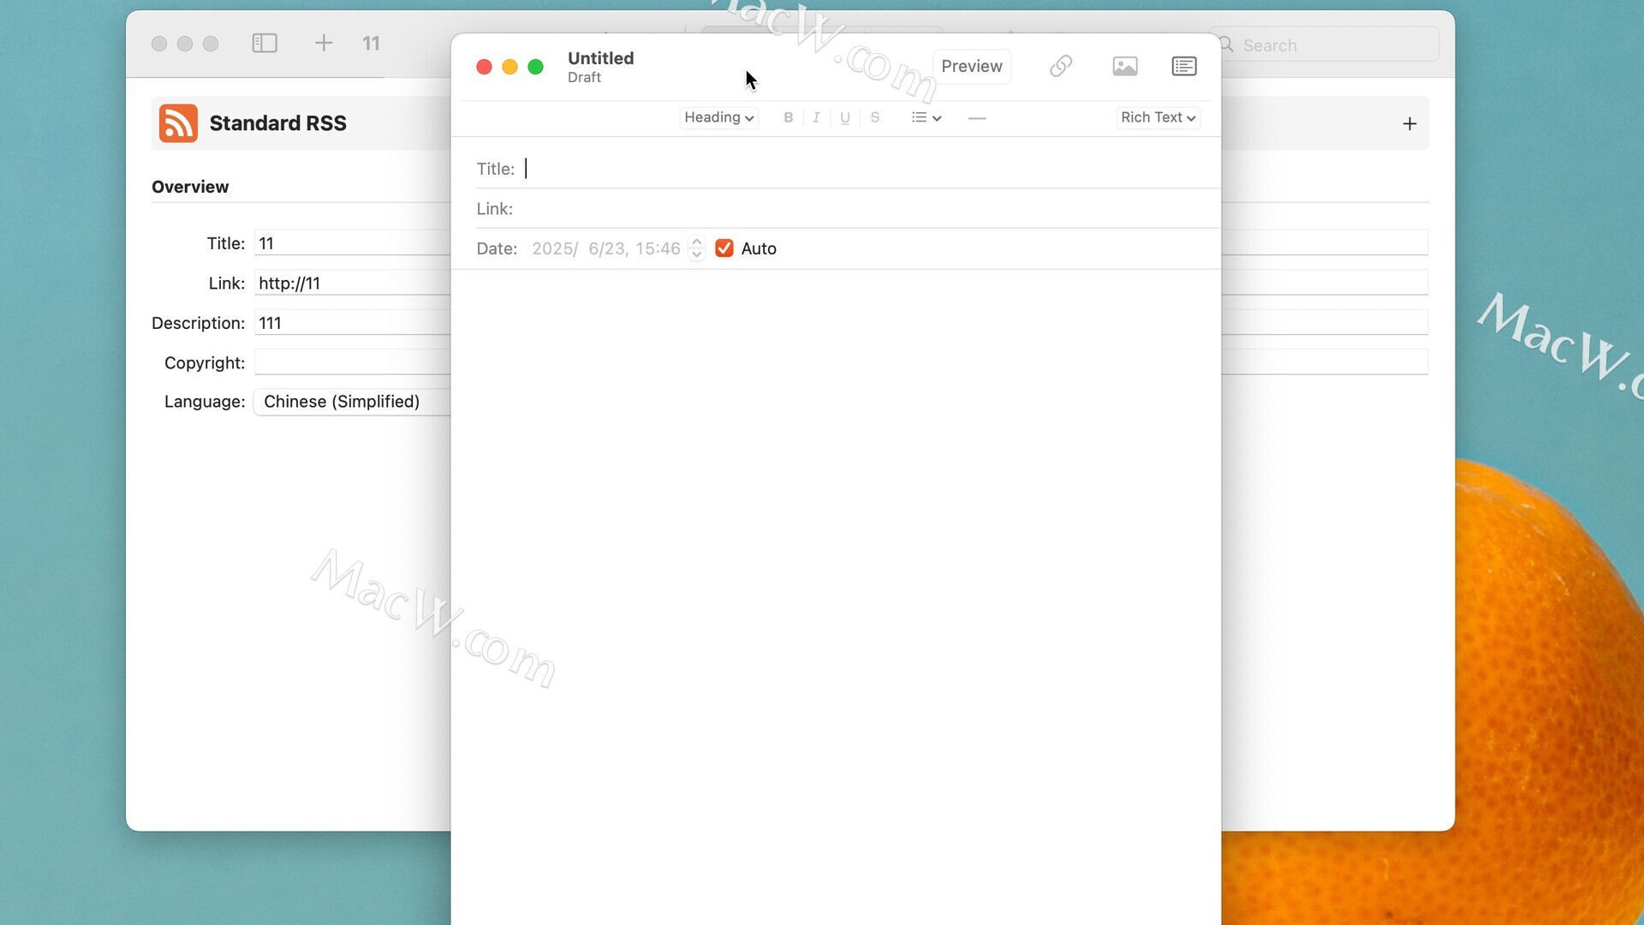Click the plus button in main toolbar

tap(324, 43)
